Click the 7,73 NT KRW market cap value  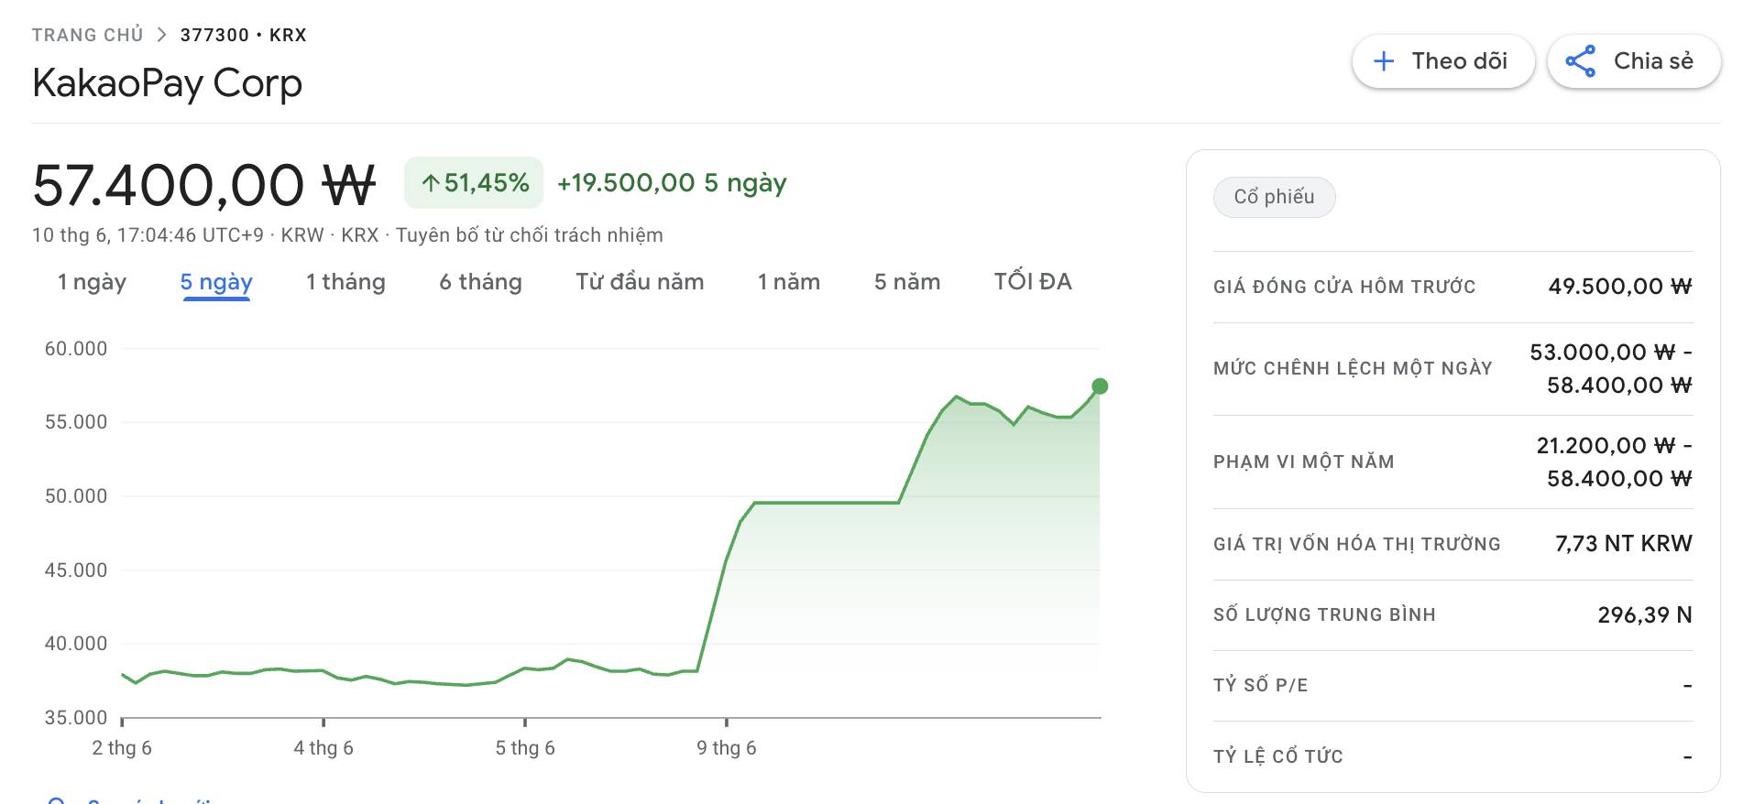(1624, 544)
